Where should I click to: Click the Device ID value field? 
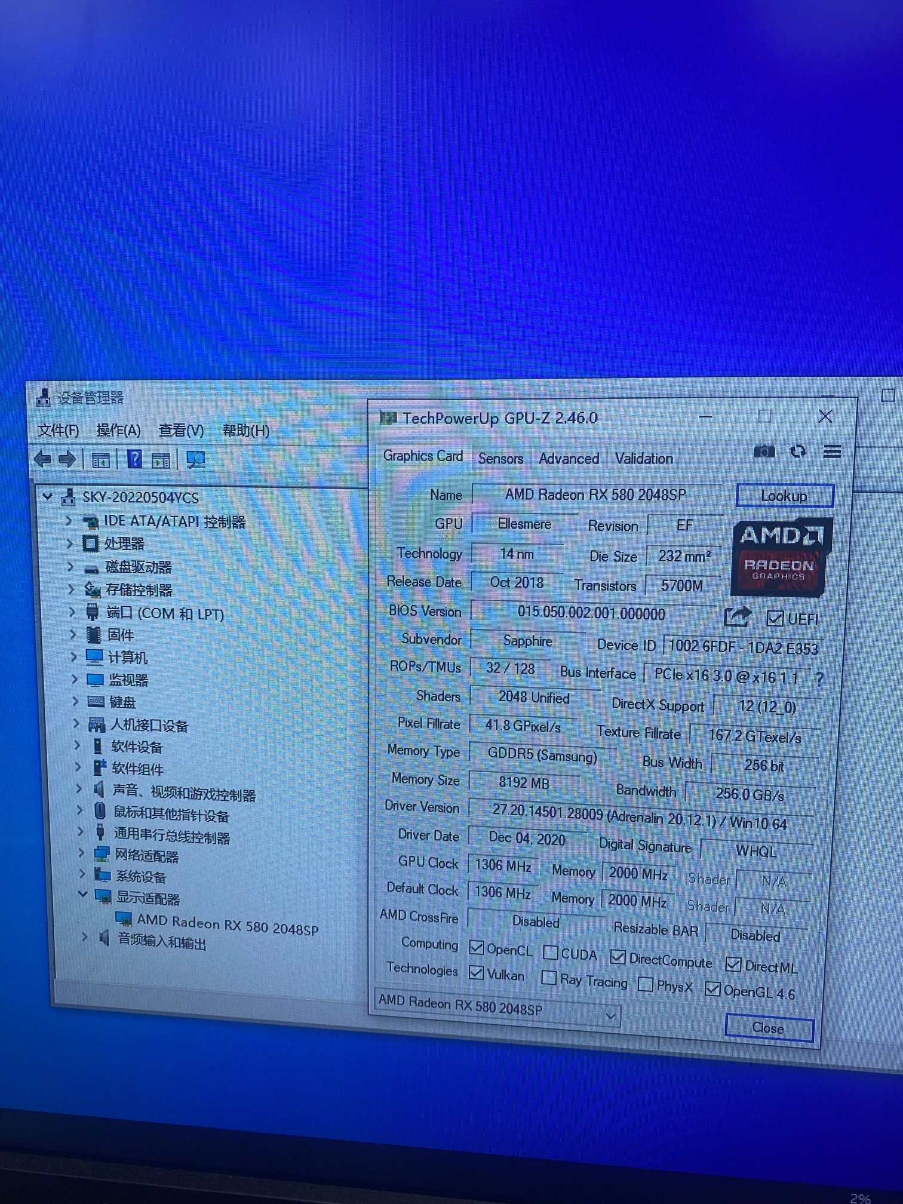[x=744, y=646]
